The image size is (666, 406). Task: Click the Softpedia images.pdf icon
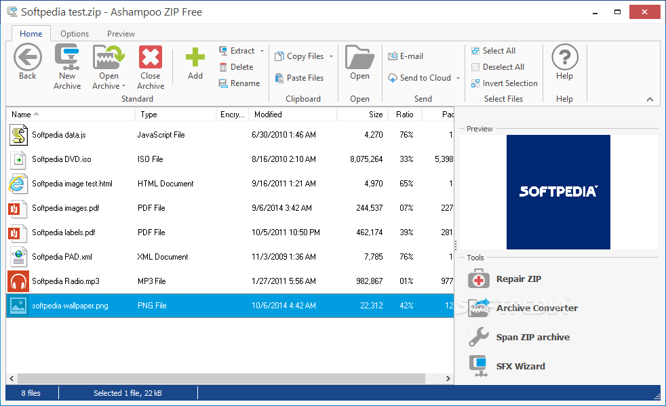click(x=18, y=208)
